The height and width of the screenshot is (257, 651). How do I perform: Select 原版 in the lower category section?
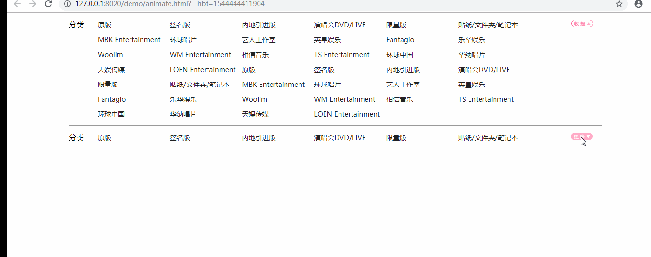click(104, 138)
